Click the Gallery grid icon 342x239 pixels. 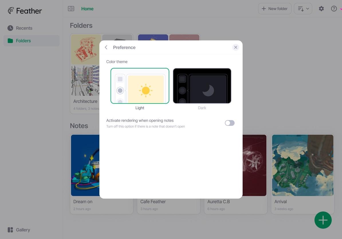pyautogui.click(x=10, y=230)
